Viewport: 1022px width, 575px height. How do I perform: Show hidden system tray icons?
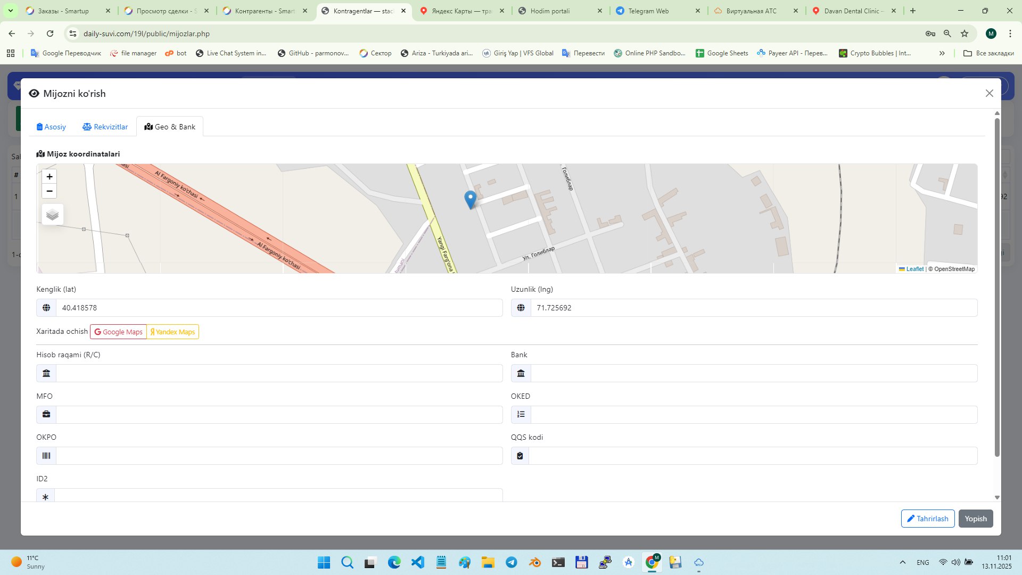coord(902,562)
